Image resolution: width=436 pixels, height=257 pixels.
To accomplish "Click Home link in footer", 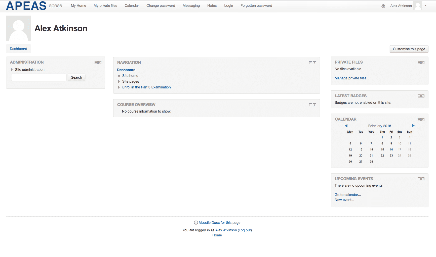I will 217,235.
